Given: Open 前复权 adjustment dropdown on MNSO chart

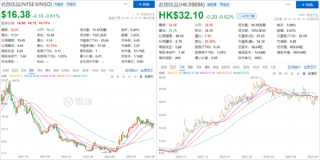Looking at the screenshot, I should coord(149,76).
